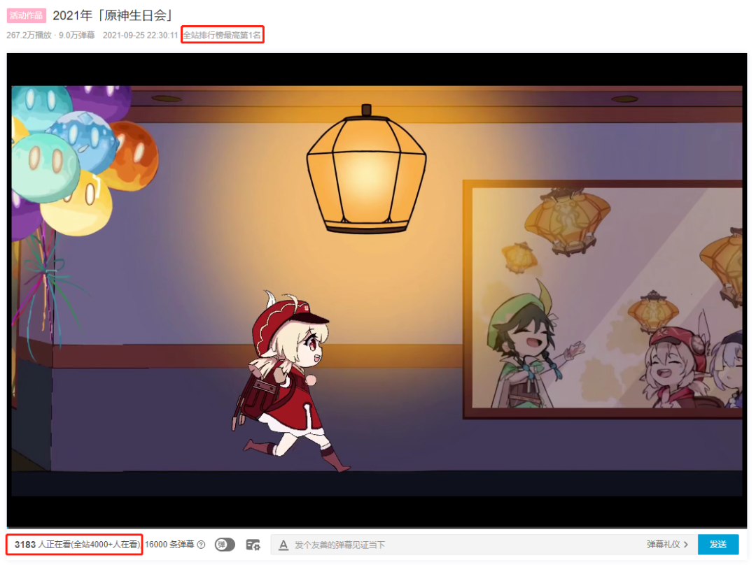Image resolution: width=756 pixels, height=567 pixels.
Task: Open the danmaku font style 'A' icon
Action: coord(283,545)
